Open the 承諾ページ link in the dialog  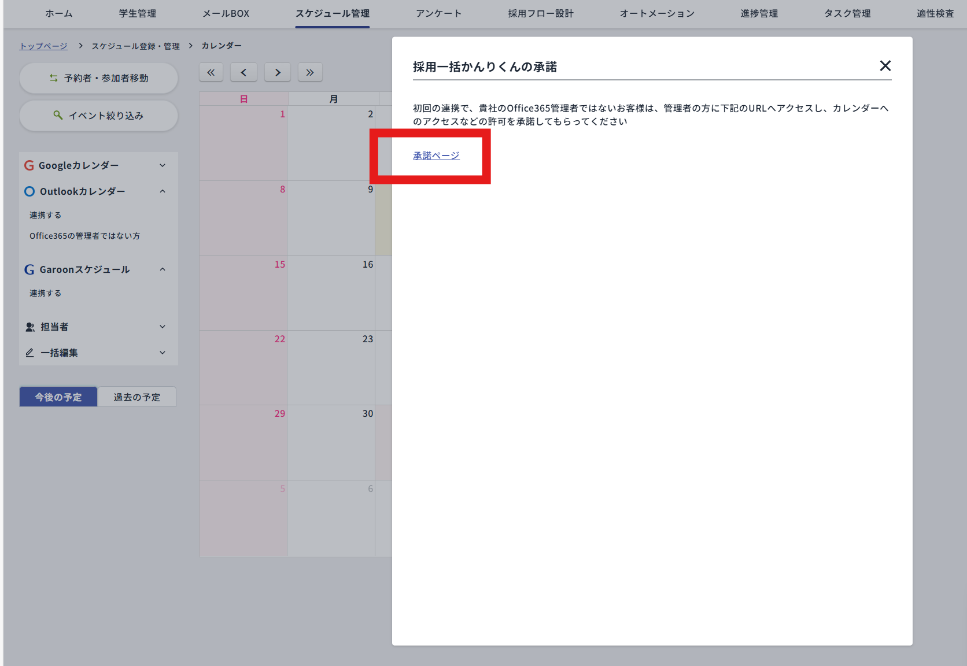[x=435, y=156]
